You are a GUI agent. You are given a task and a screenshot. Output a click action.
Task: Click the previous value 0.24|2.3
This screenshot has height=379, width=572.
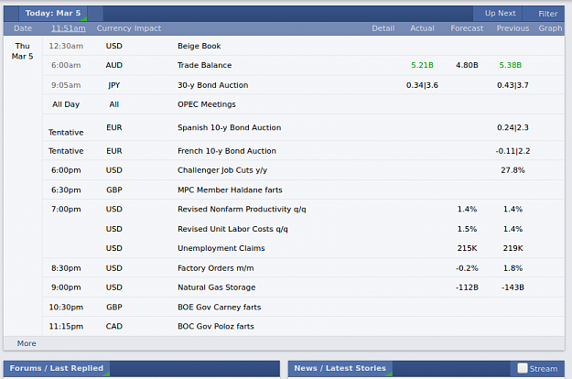[x=513, y=127]
